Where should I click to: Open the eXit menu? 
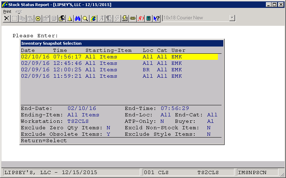coord(19,12)
